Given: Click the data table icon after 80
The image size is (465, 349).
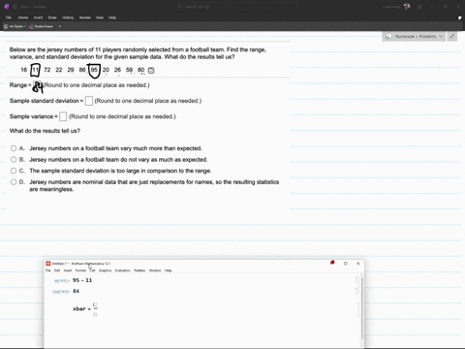Looking at the screenshot, I should 151,70.
